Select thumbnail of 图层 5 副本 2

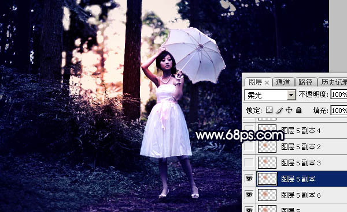click(x=267, y=146)
